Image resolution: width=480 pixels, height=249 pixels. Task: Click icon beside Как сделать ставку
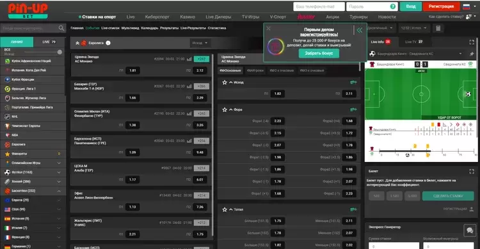coord(468,17)
